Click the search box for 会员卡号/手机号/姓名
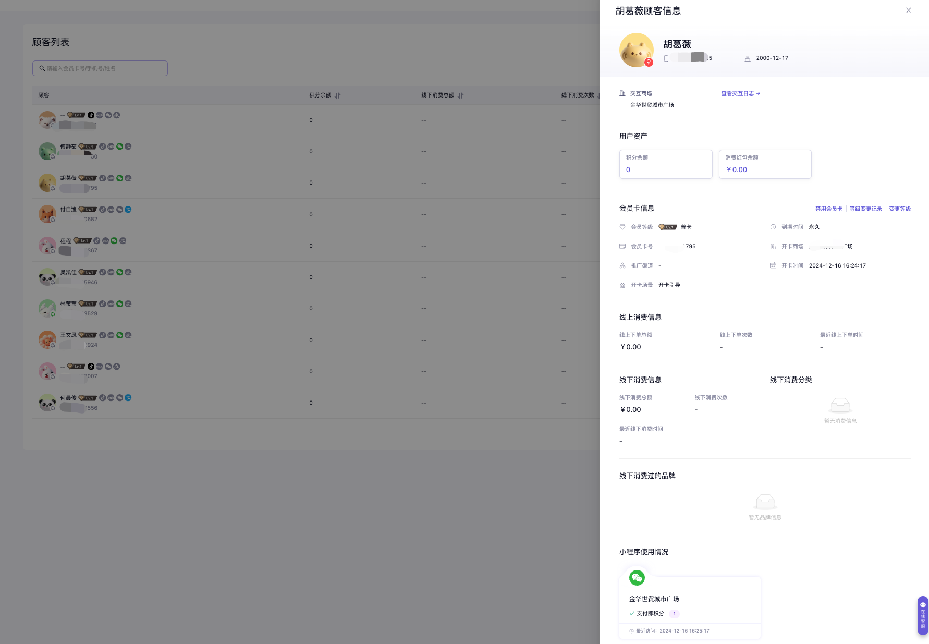This screenshot has height=644, width=929. click(x=100, y=68)
